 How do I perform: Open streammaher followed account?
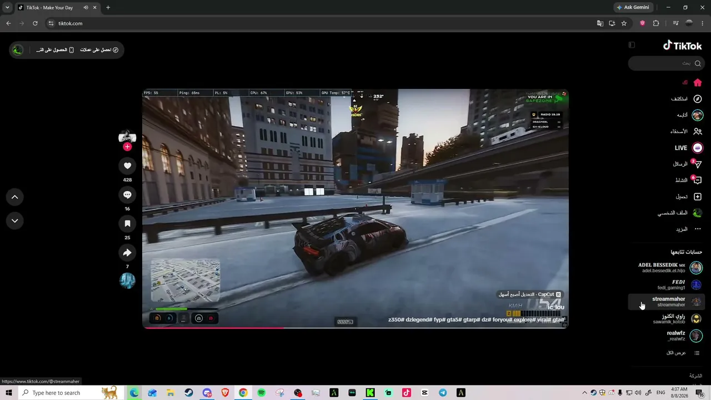[x=667, y=302]
